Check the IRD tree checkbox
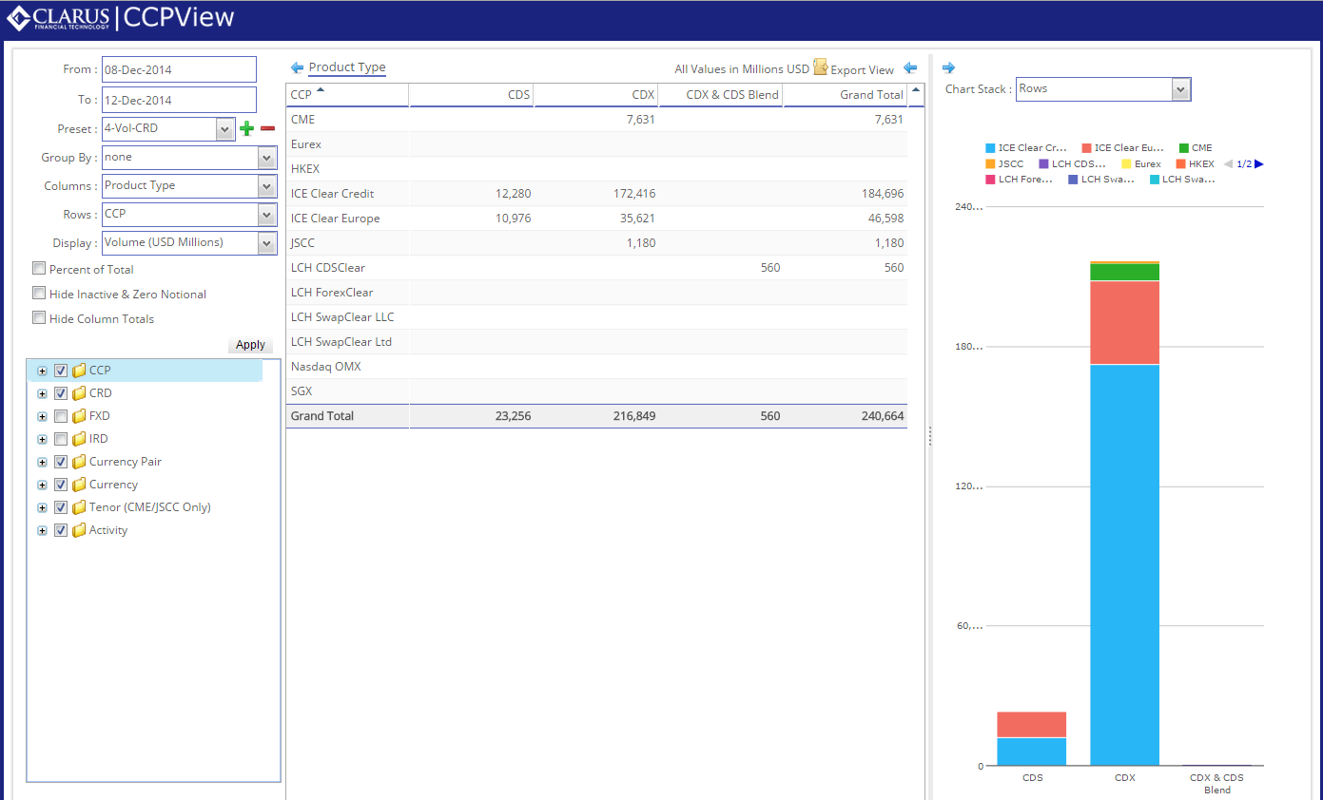The height and width of the screenshot is (800, 1323). point(61,439)
